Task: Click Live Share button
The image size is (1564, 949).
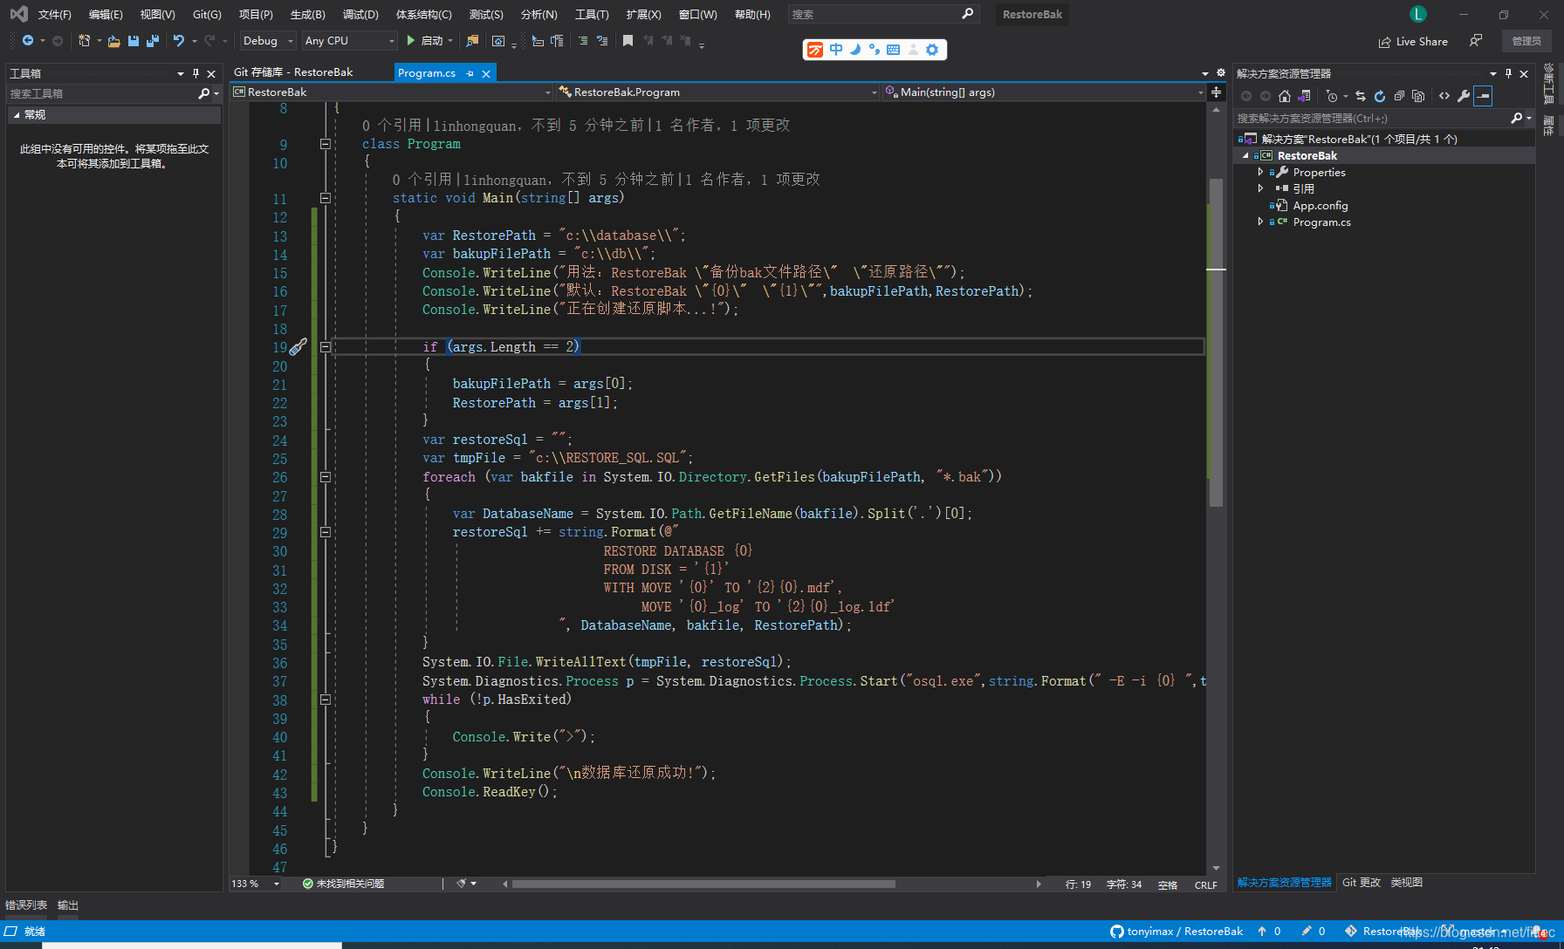Action: point(1413,41)
